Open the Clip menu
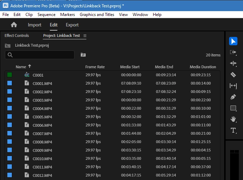The image size is (243, 180). tap(29, 15)
